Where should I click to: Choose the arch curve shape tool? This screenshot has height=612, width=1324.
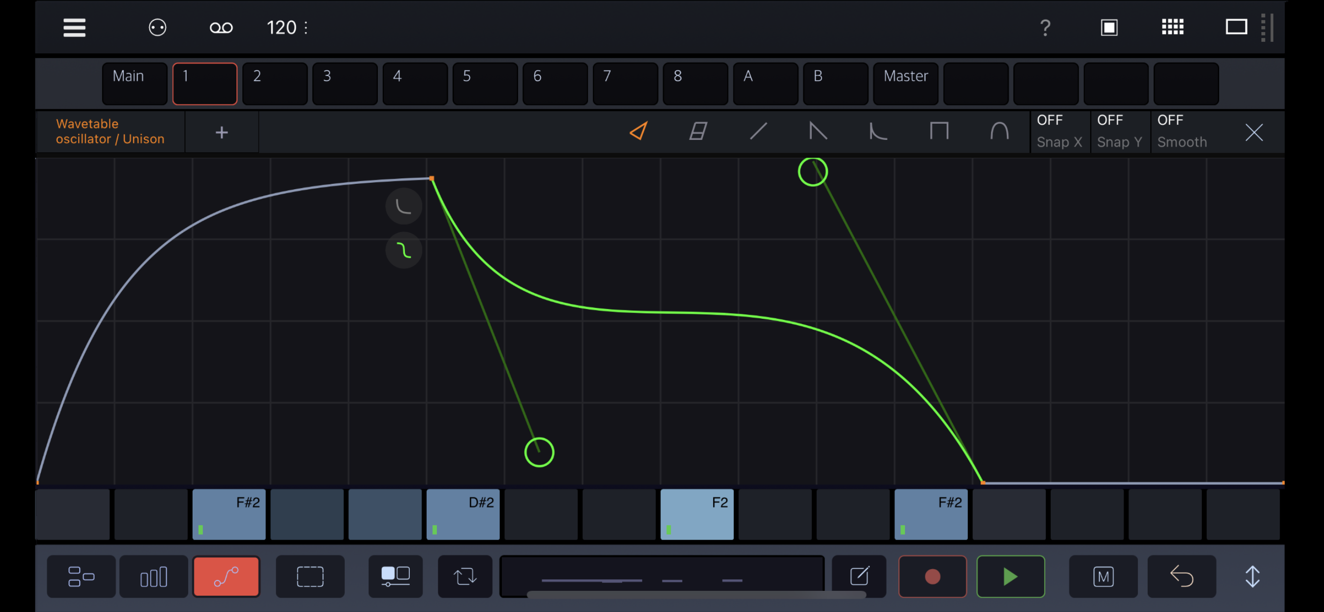[x=999, y=132]
